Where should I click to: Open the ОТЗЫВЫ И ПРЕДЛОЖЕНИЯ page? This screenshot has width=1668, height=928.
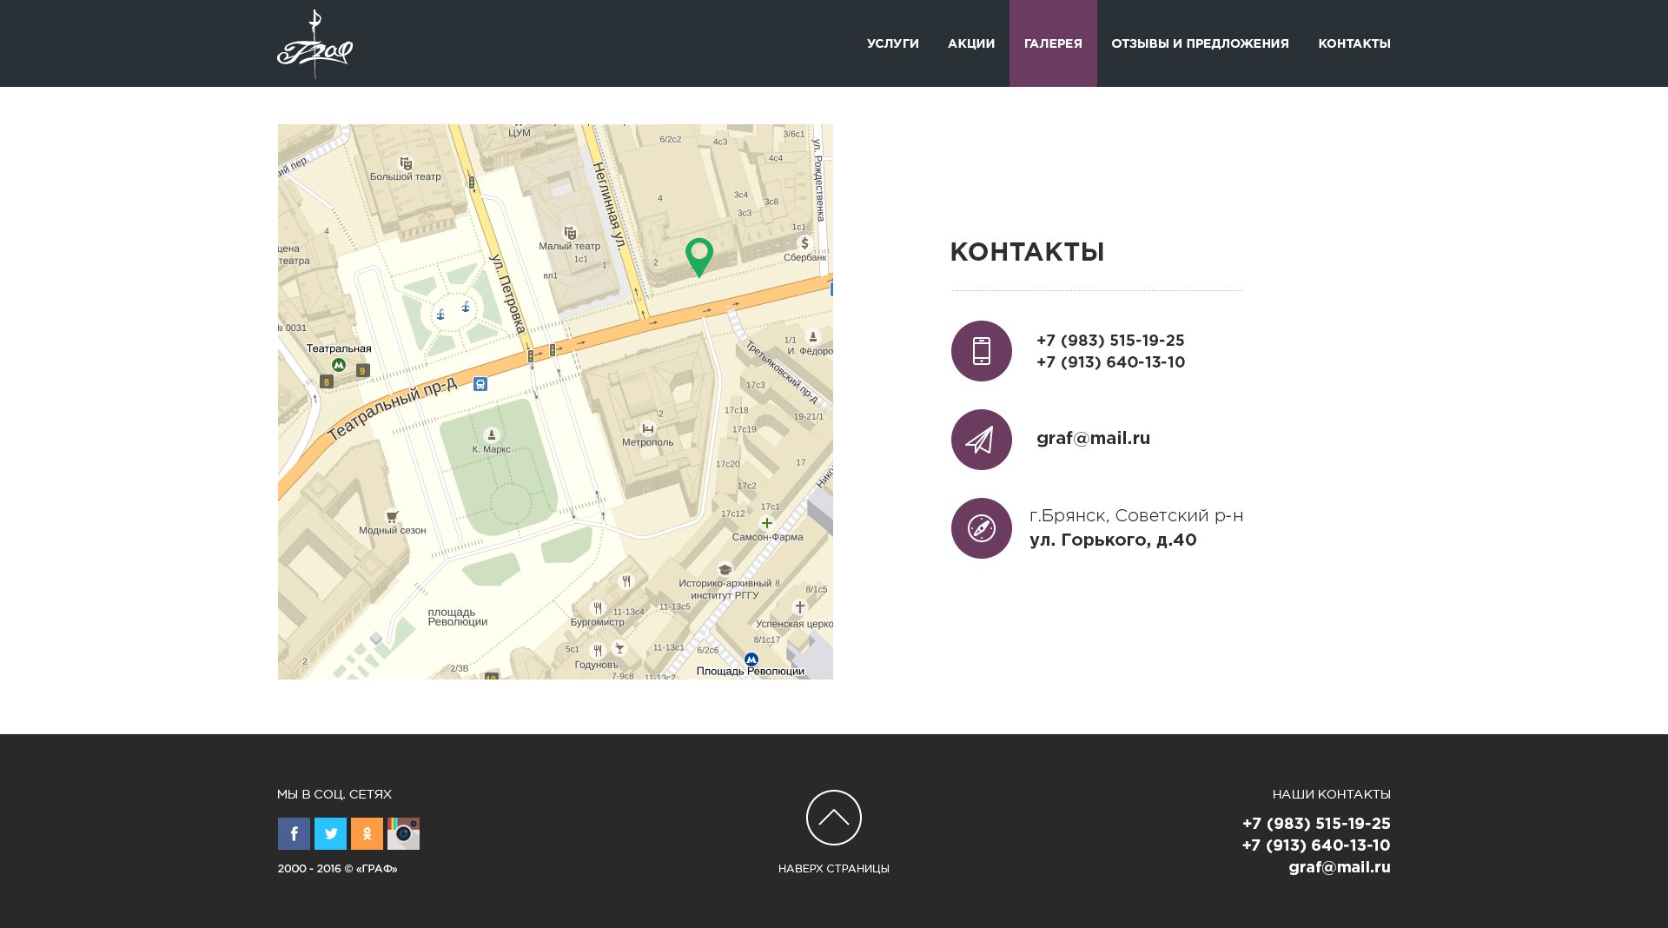[x=1200, y=43]
